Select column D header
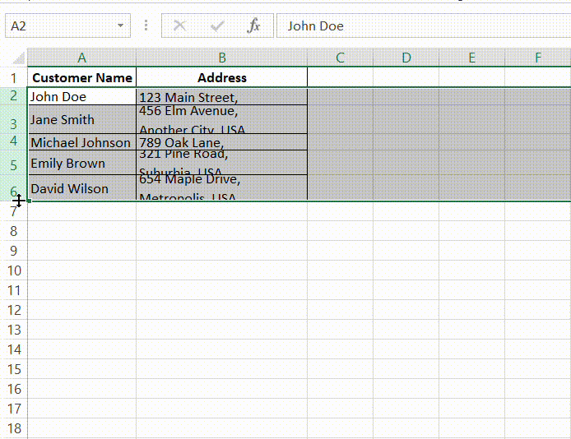571x439 pixels. tap(406, 58)
